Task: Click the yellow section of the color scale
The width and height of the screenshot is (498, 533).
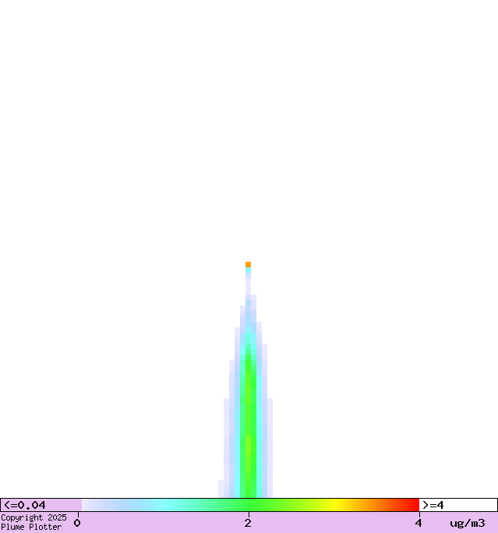Action: [335, 505]
